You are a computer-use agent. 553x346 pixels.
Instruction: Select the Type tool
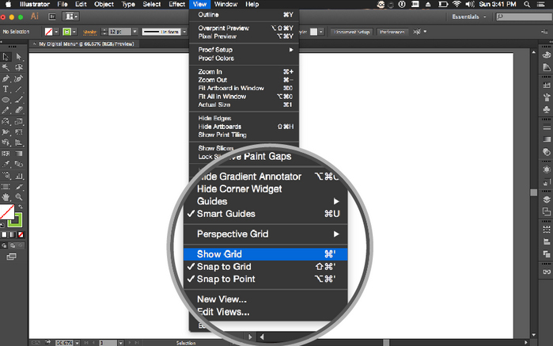pyautogui.click(x=6, y=89)
